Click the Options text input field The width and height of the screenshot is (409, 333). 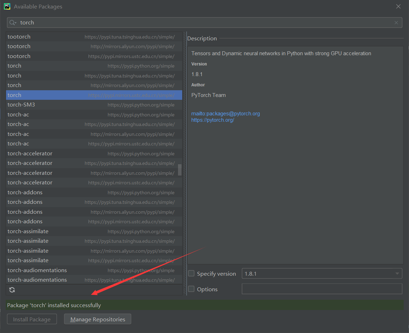[x=322, y=289]
